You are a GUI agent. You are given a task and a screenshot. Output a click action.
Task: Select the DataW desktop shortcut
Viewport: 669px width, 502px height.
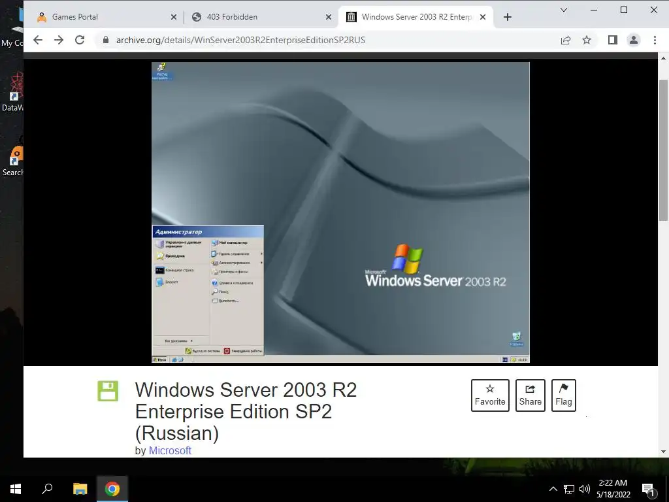coord(12,92)
